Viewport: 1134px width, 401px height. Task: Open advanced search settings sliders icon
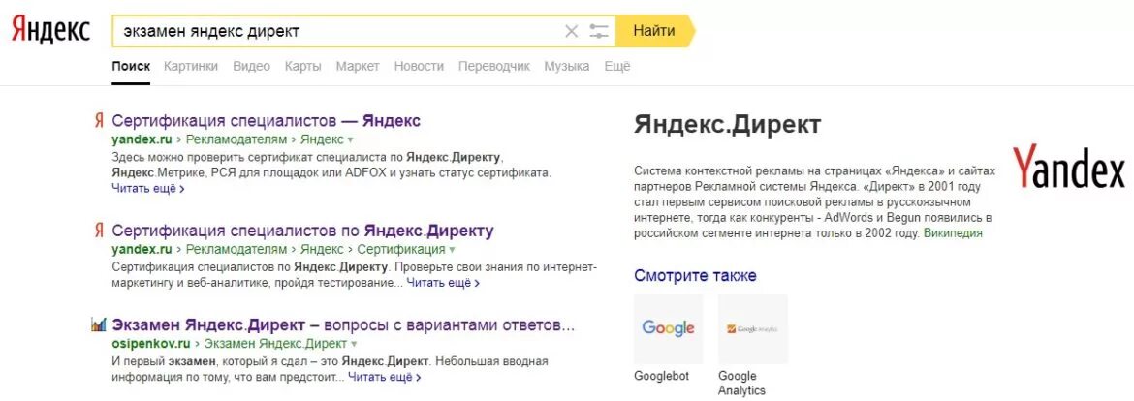coord(599,31)
